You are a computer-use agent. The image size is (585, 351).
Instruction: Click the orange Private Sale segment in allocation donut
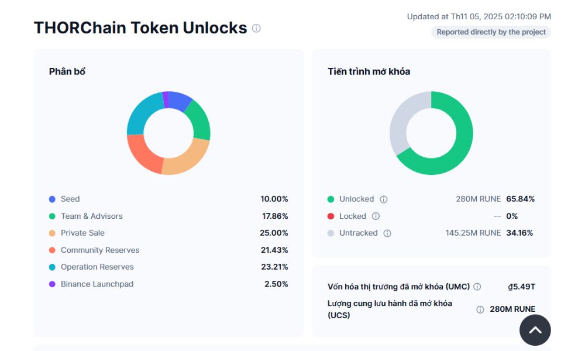[188, 160]
